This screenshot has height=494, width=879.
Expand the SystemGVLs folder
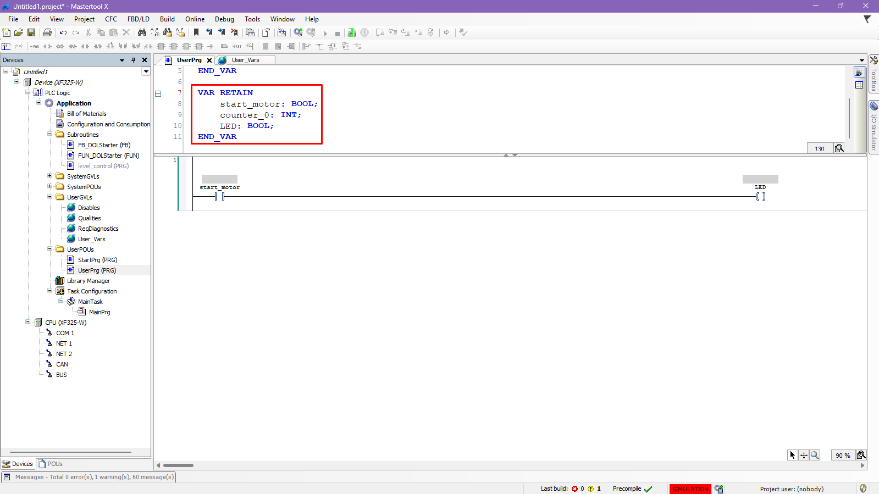click(x=50, y=176)
